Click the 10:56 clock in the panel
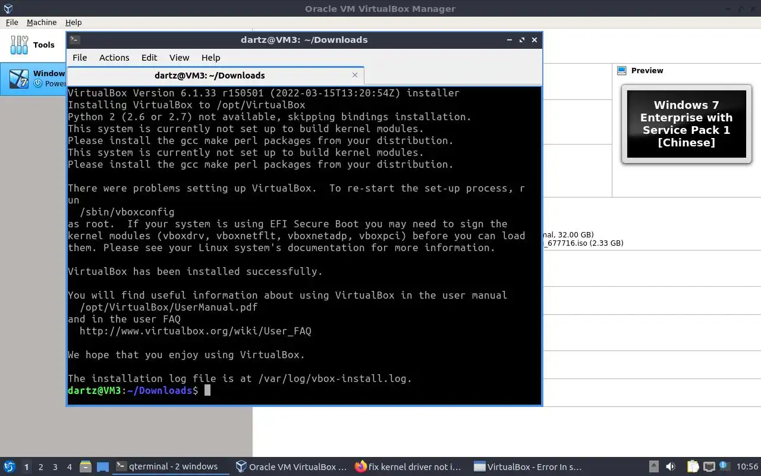 pos(747,466)
